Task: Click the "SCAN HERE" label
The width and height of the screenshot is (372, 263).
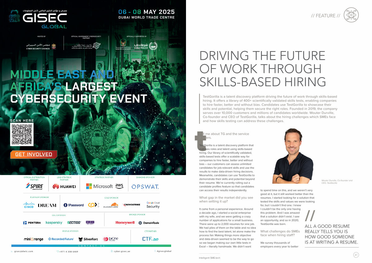Action: point(22,121)
